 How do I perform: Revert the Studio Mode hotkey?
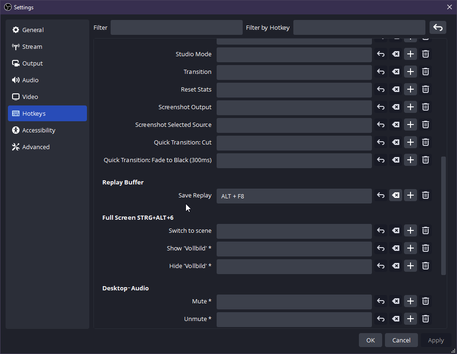pyautogui.click(x=381, y=54)
